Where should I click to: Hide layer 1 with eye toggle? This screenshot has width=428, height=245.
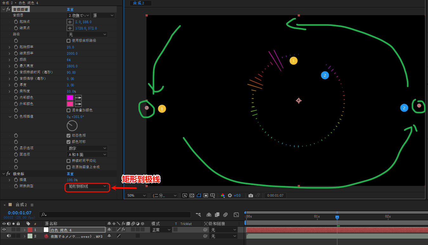click(x=4, y=230)
